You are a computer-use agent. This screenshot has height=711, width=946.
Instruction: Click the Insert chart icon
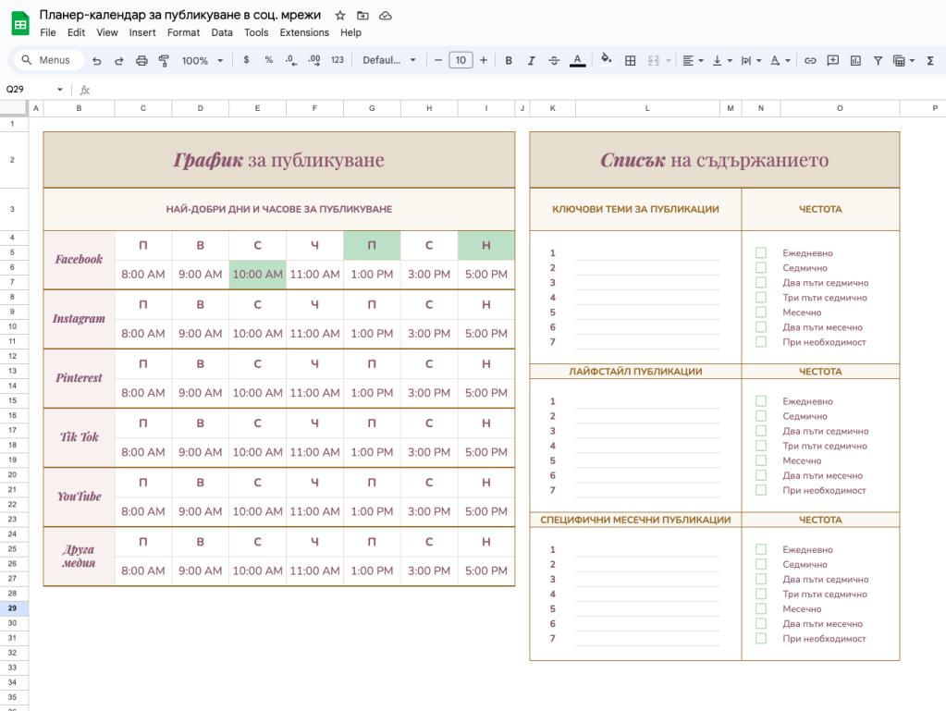[855, 60]
